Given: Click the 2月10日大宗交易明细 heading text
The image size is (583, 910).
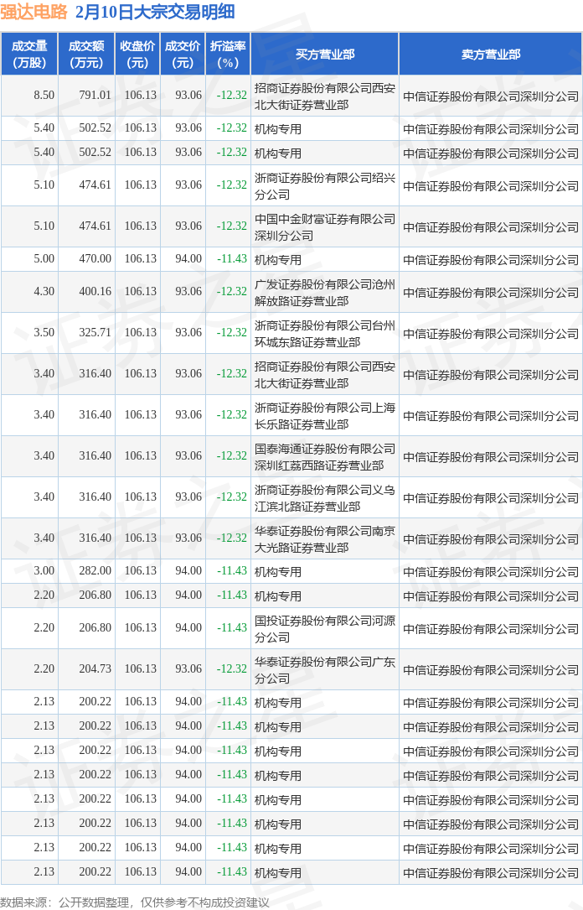Looking at the screenshot, I should (154, 12).
